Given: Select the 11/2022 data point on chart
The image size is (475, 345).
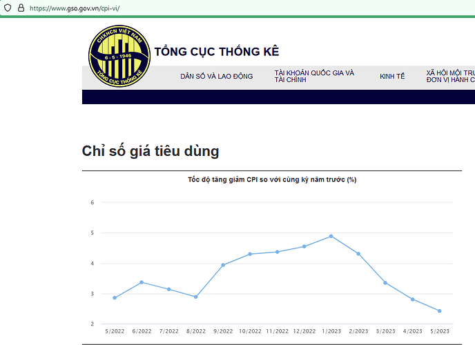Looking at the screenshot, I should pos(277,252).
